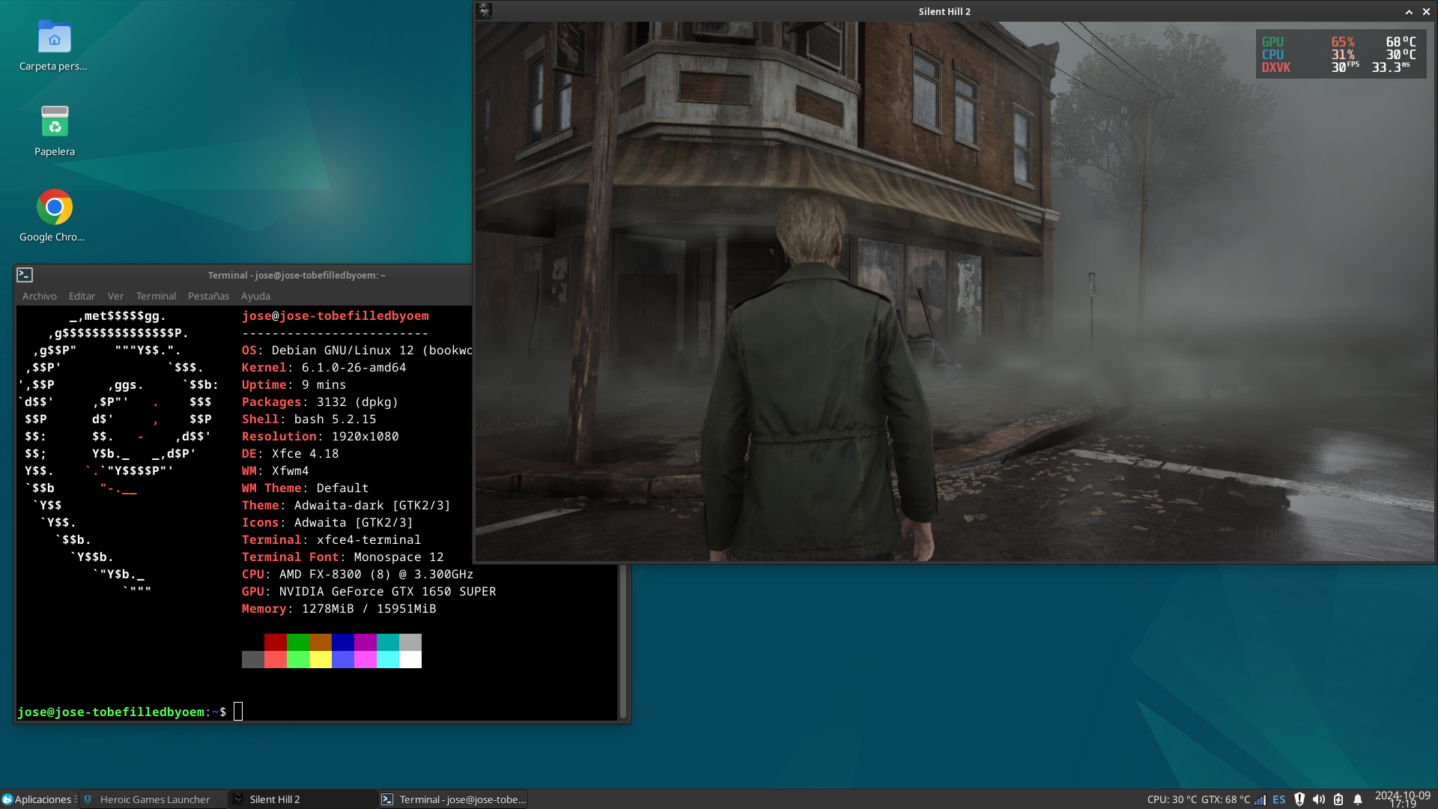Open the Editar menu in Terminal
Screen dimensions: 1438x809
pyautogui.click(x=82, y=296)
